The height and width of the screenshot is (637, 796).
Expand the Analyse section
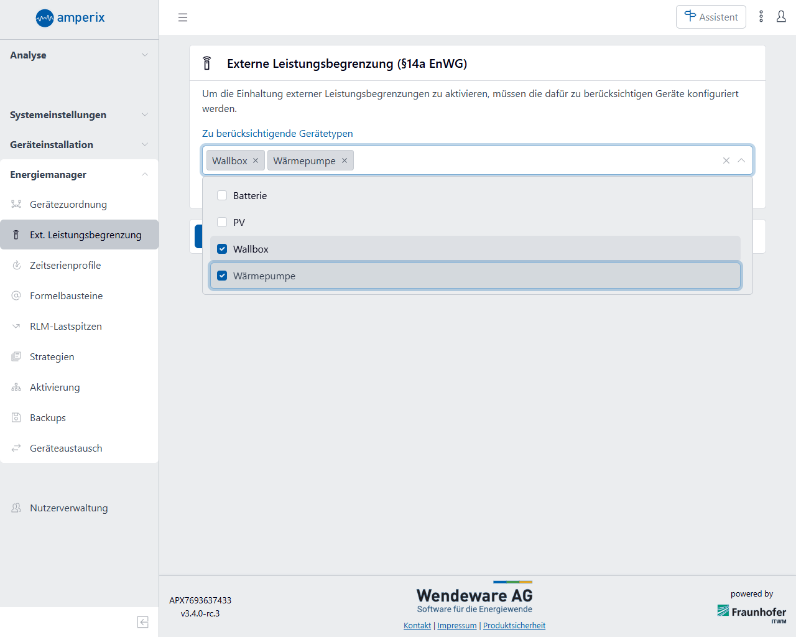[x=79, y=55]
